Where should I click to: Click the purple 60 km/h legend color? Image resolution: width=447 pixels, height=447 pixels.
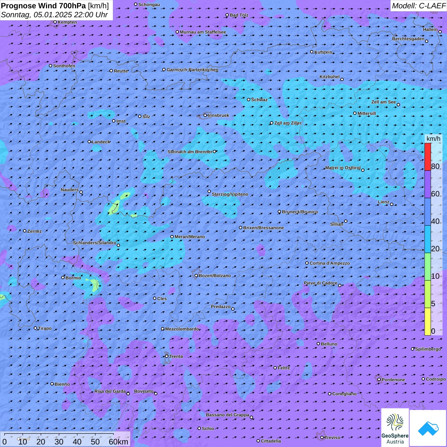428,184
